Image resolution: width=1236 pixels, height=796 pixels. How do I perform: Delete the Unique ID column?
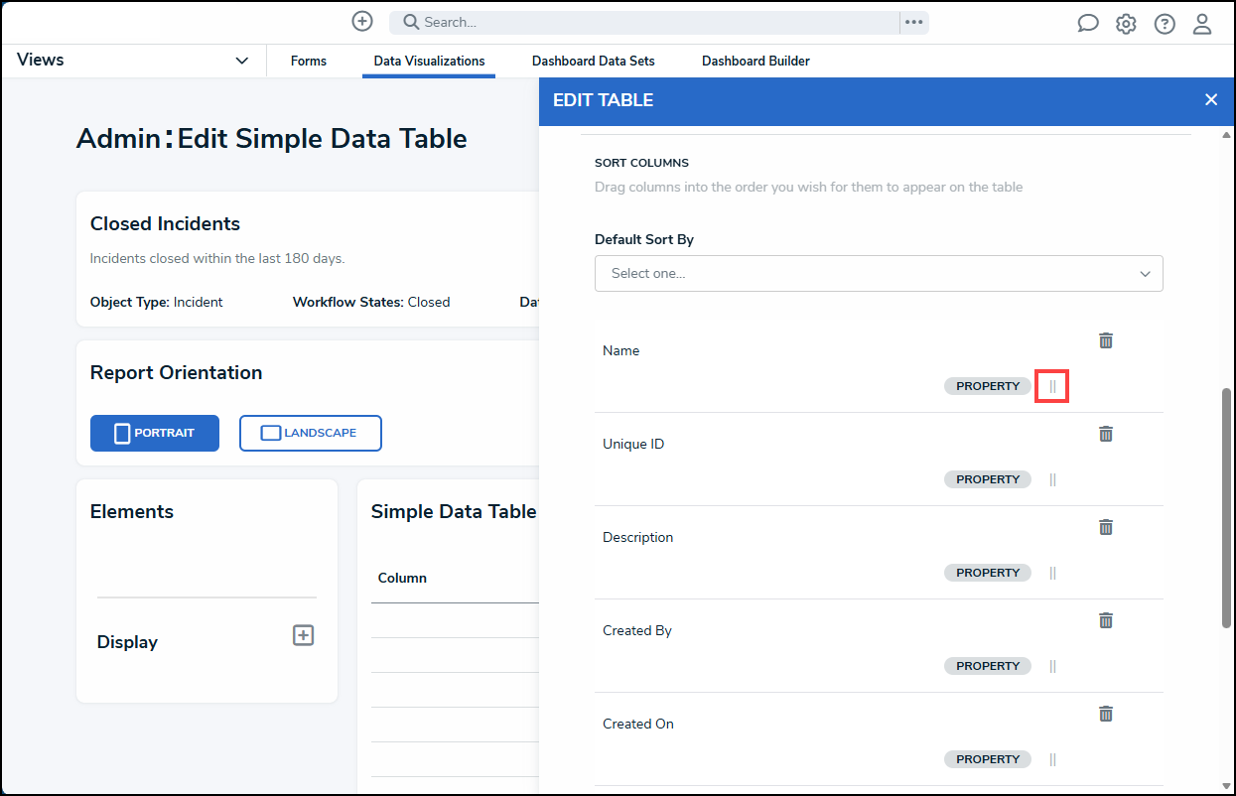tap(1106, 434)
